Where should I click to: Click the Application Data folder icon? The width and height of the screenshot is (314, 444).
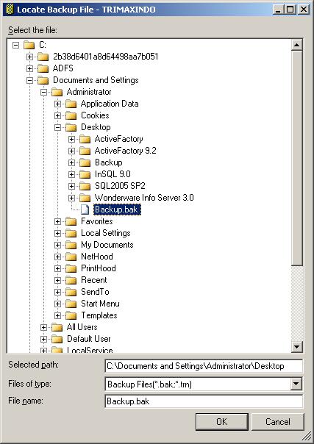pos(71,104)
